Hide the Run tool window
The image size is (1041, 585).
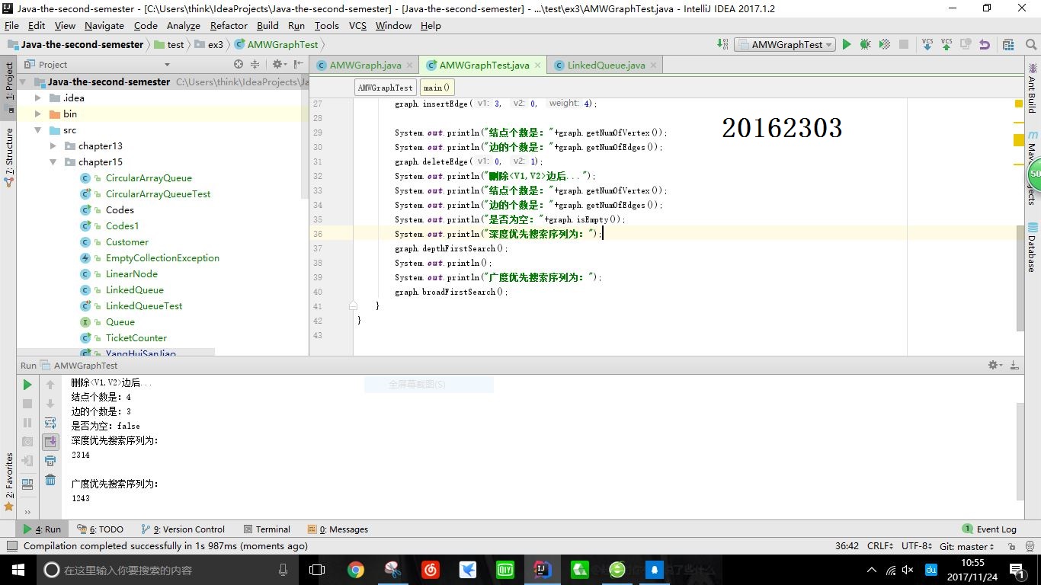point(1014,366)
